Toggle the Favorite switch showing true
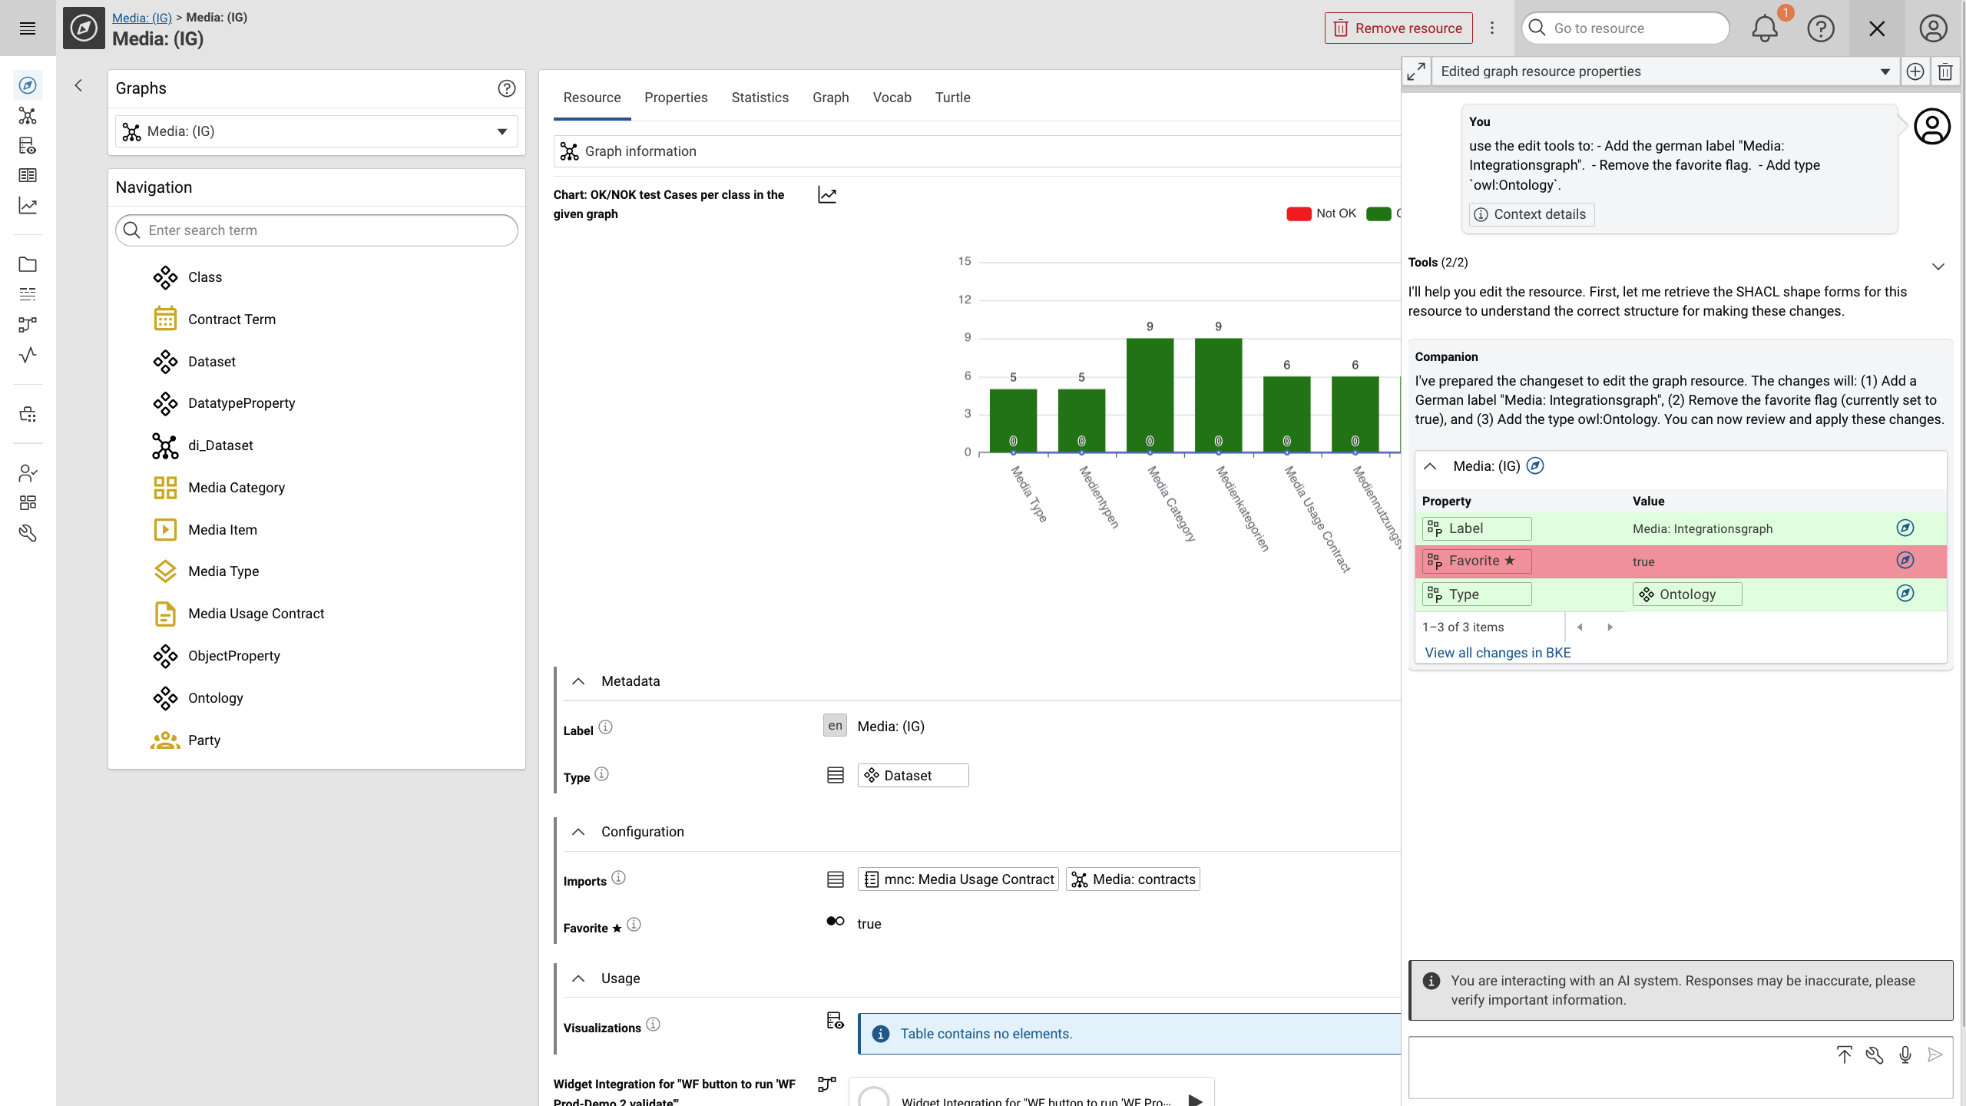The height and width of the screenshot is (1106, 1966). pos(836,921)
